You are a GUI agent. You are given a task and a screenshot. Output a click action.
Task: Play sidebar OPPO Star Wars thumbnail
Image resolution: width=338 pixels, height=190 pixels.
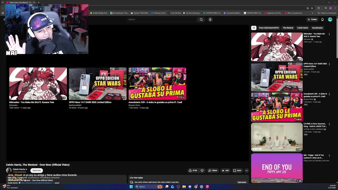coord(277,77)
